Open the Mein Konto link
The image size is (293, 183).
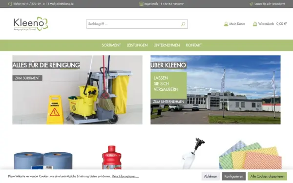point(234,24)
